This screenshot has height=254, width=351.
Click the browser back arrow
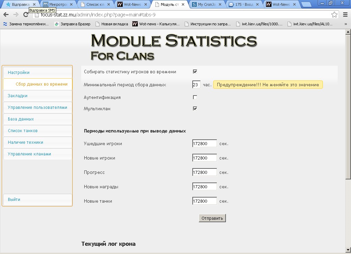coord(6,15)
